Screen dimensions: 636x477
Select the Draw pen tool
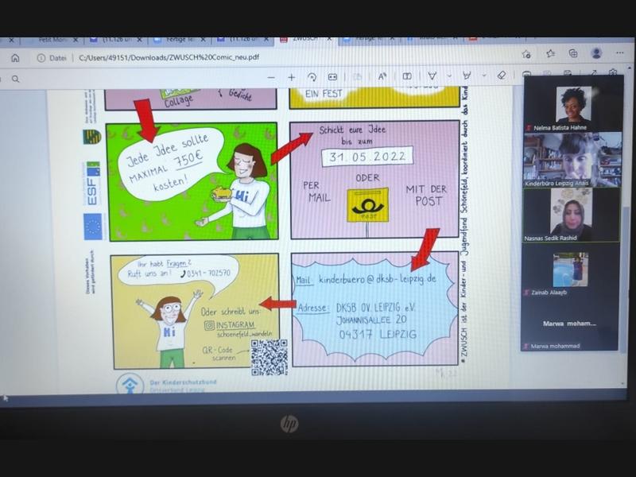(x=432, y=76)
